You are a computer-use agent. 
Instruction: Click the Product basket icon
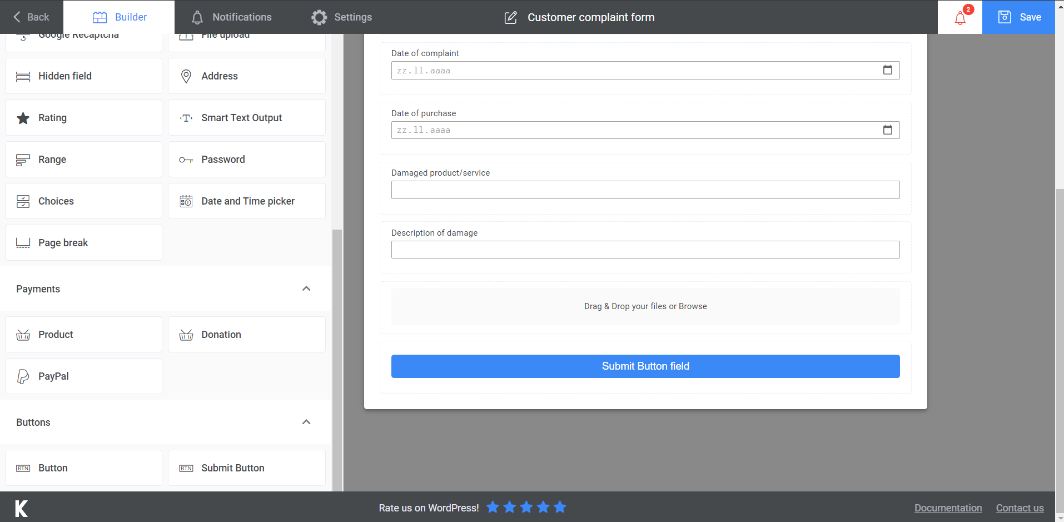point(23,334)
